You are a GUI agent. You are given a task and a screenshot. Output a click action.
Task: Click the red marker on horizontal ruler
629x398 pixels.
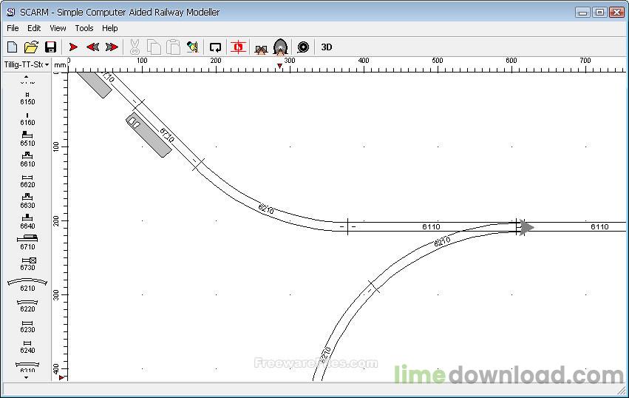(279, 67)
